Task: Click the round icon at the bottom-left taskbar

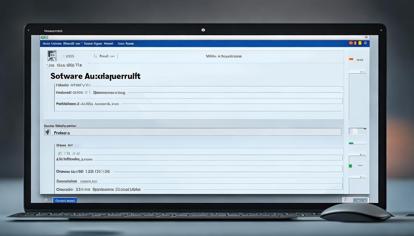Action: click(46, 200)
